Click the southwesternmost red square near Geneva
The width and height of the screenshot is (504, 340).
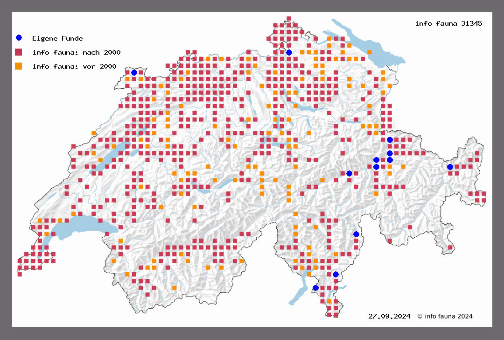click(20, 274)
